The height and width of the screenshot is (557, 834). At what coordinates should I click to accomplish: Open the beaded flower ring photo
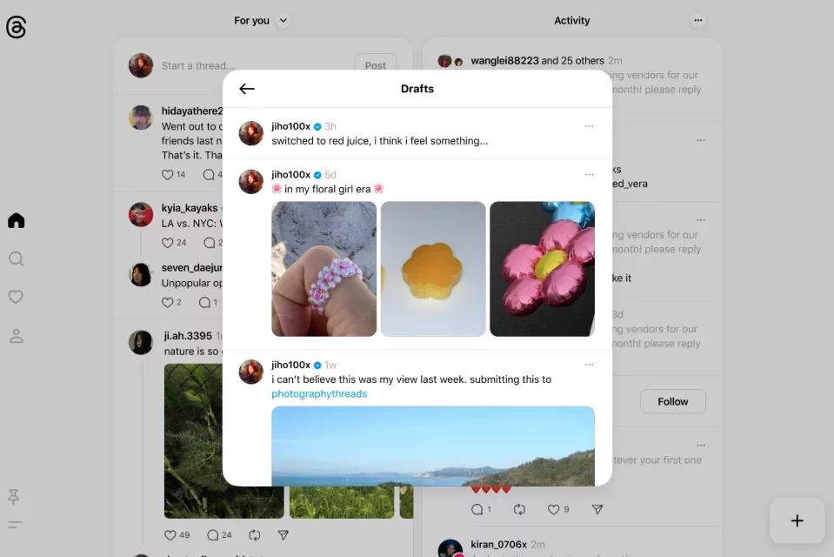pos(324,269)
